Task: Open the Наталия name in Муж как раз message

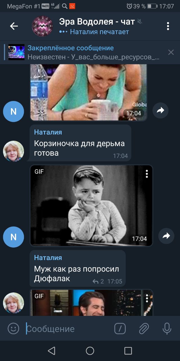Action: [x=48, y=257]
